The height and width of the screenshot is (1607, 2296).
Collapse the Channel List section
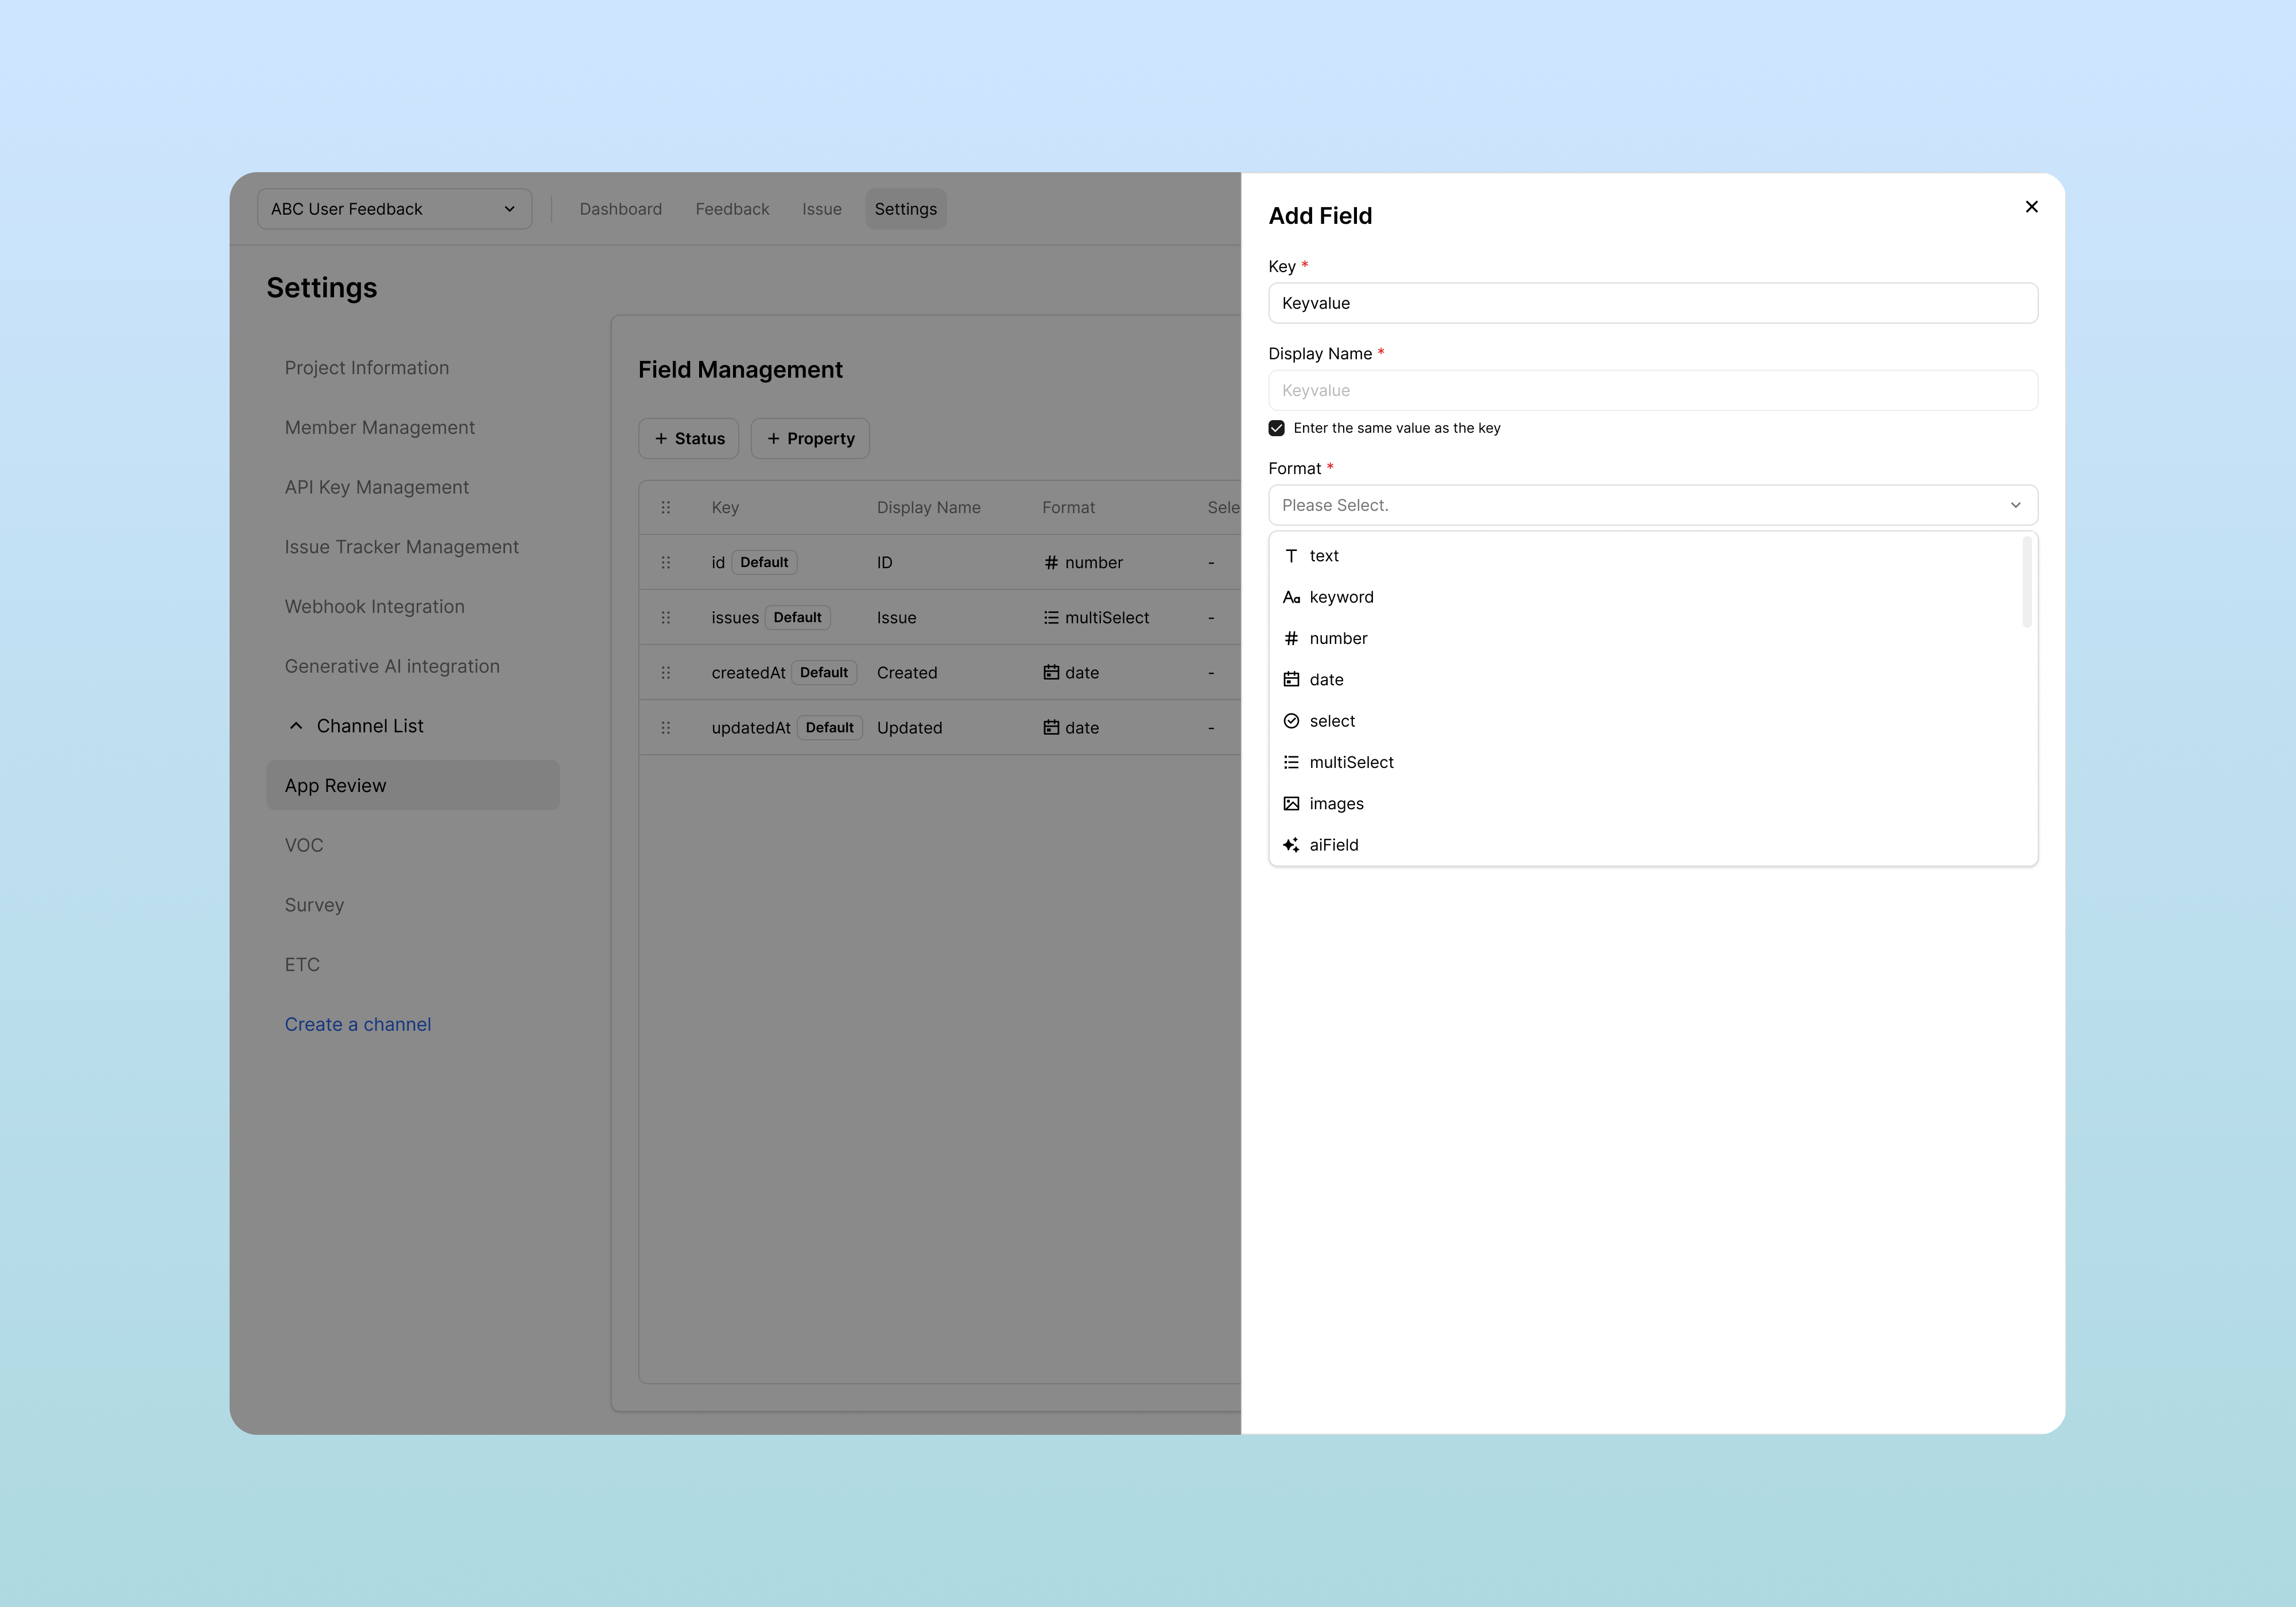click(296, 726)
